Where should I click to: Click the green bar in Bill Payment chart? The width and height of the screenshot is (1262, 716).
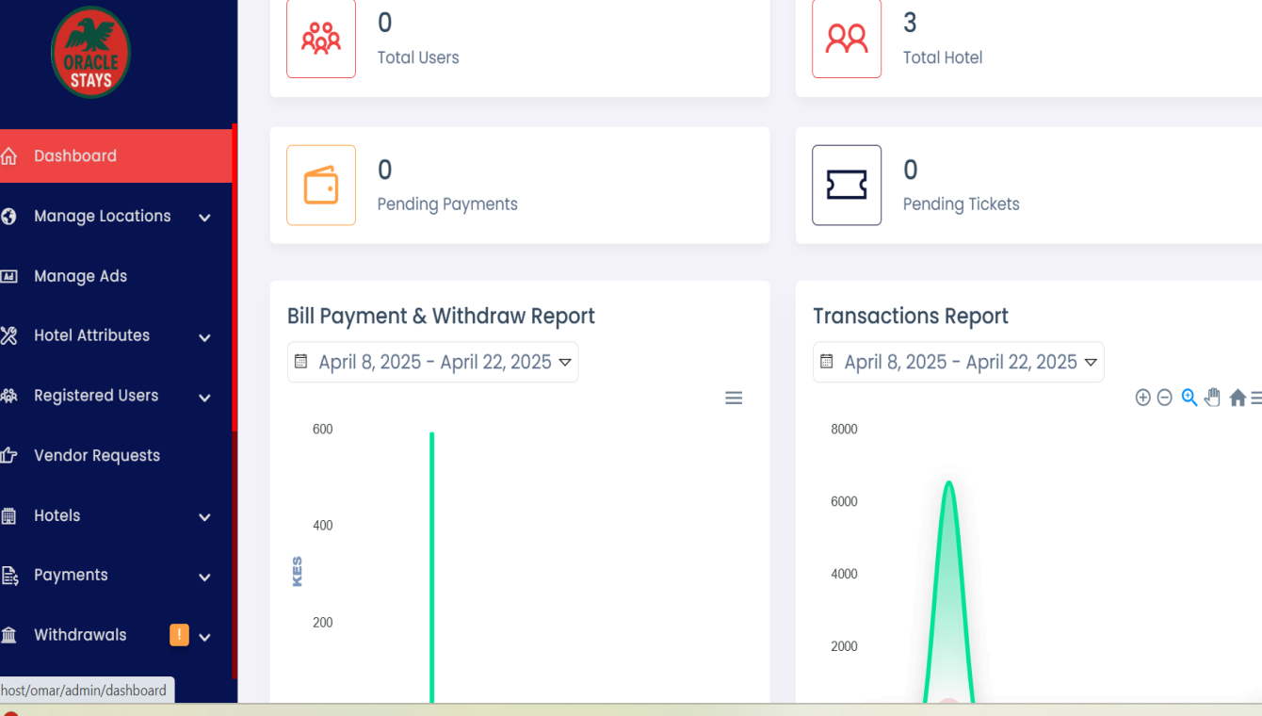(x=432, y=567)
